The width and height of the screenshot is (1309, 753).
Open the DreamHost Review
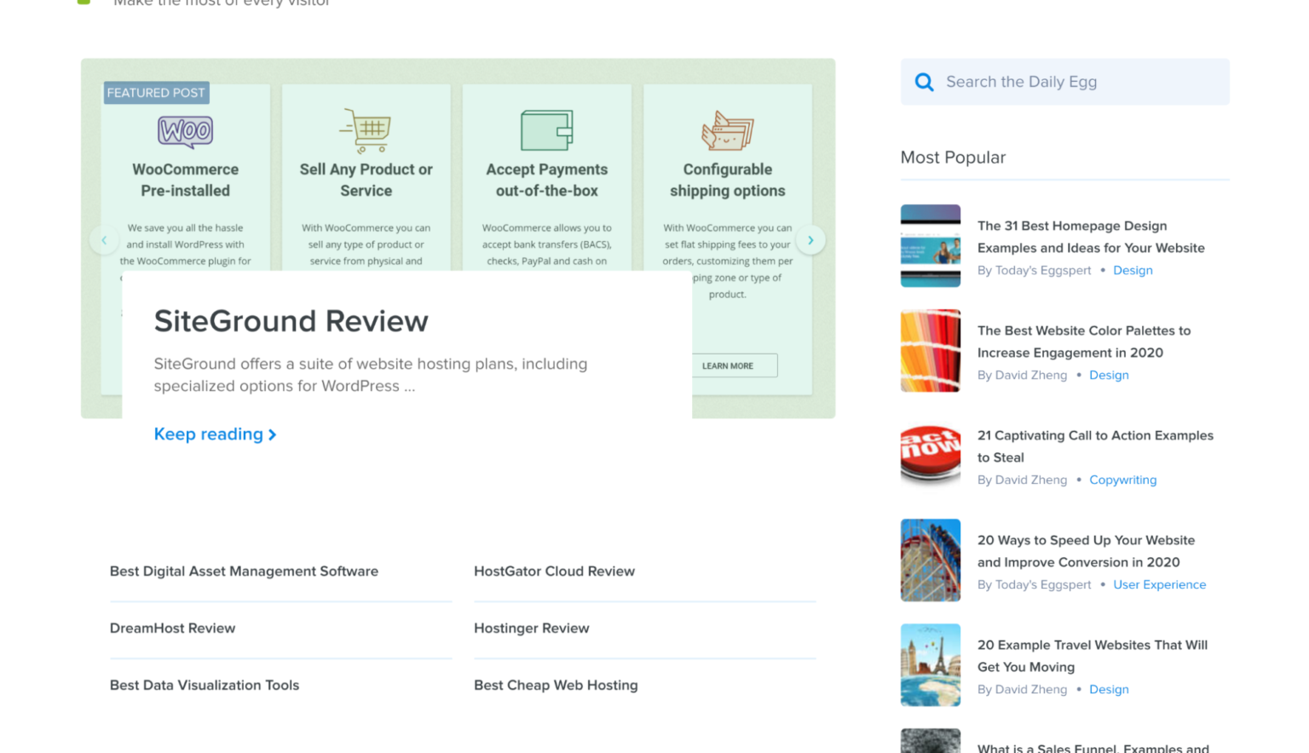tap(172, 628)
